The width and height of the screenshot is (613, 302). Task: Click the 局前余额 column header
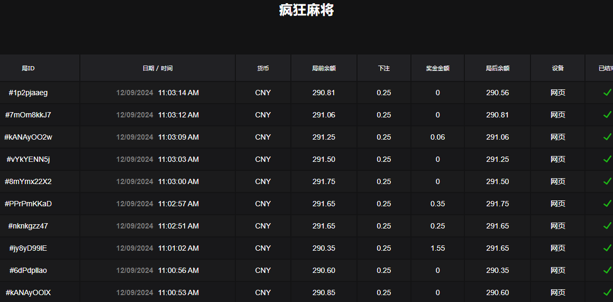324,68
